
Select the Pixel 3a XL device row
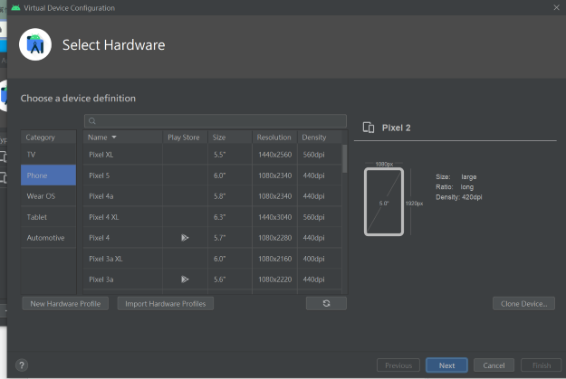(212, 259)
